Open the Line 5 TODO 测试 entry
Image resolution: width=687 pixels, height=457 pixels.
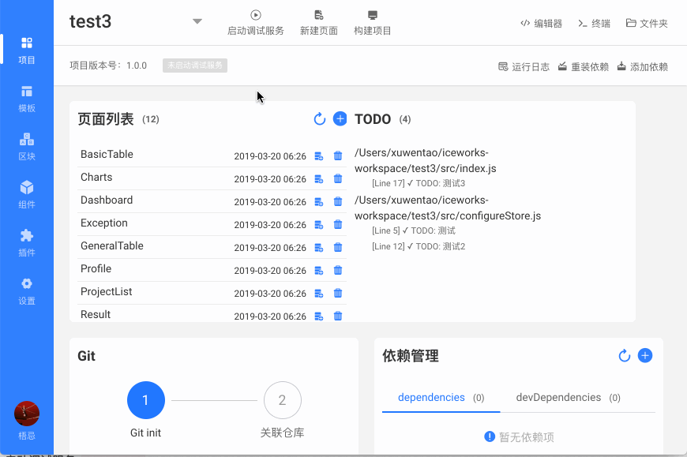pyautogui.click(x=414, y=230)
